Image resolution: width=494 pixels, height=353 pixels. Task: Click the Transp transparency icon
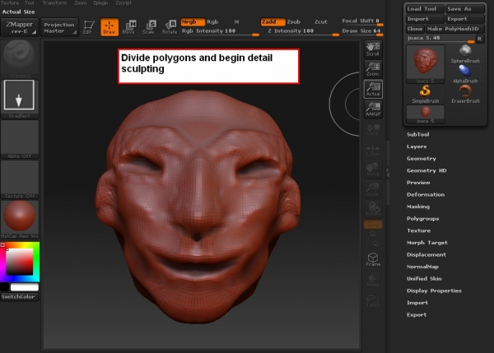tap(373, 280)
